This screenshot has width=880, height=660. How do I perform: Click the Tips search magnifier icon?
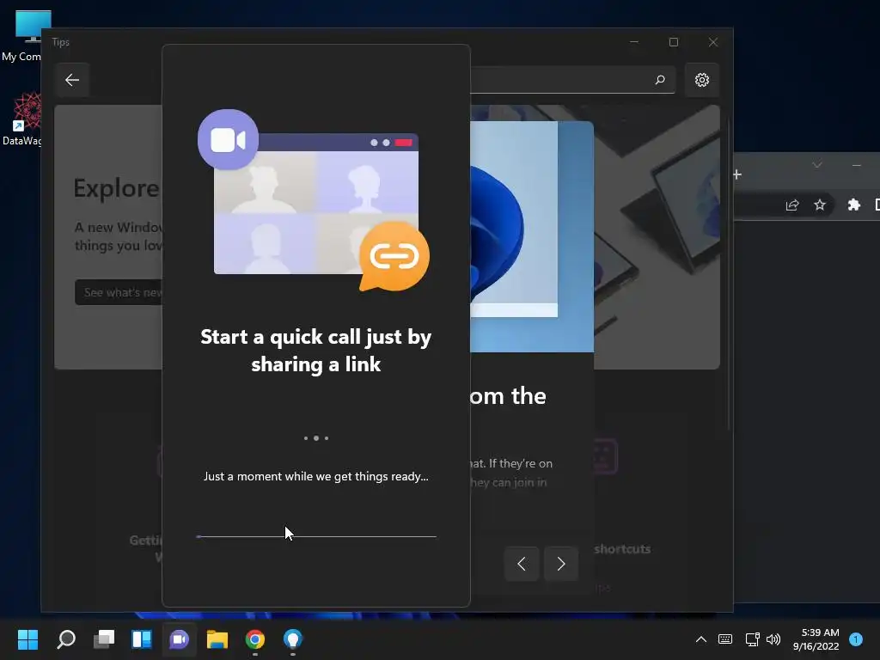click(660, 80)
